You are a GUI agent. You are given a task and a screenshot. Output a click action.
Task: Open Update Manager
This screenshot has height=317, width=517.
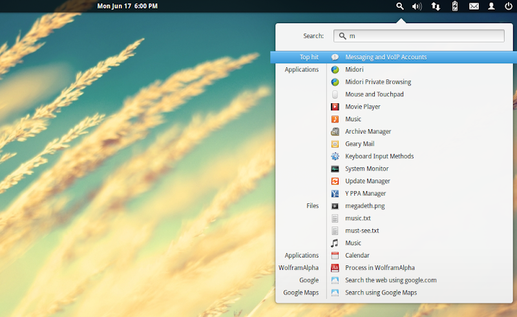coord(368,181)
